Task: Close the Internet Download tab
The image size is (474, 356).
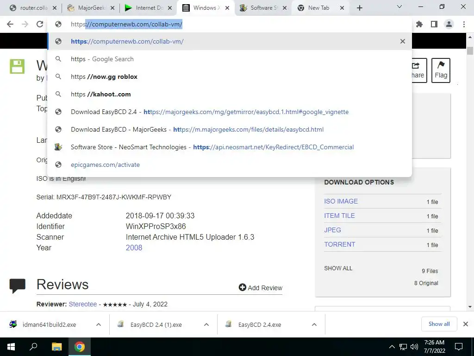Action: point(170,8)
